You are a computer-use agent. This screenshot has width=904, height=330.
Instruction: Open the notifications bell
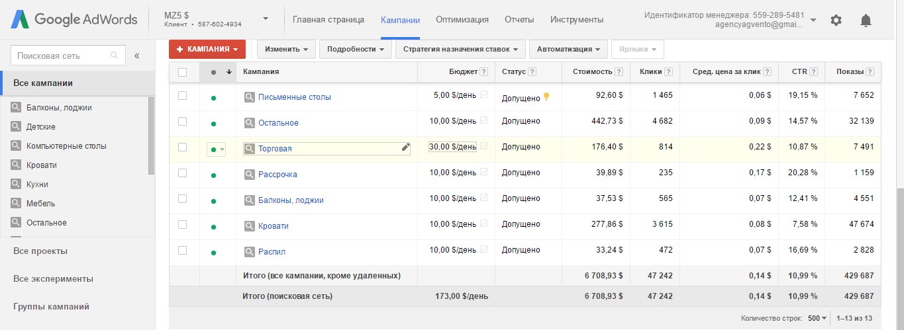pos(866,20)
